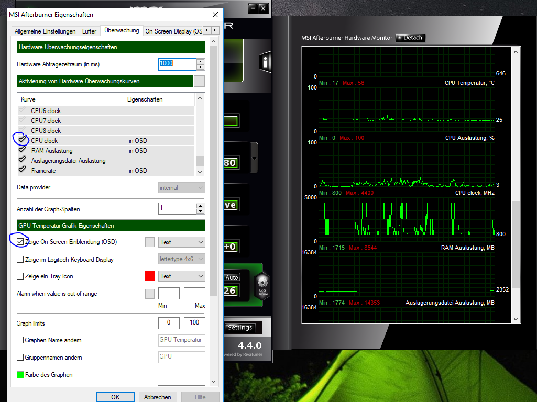This screenshot has height=402, width=537.
Task: Open the lettertype 4x6 dropdown
Action: pos(181,259)
